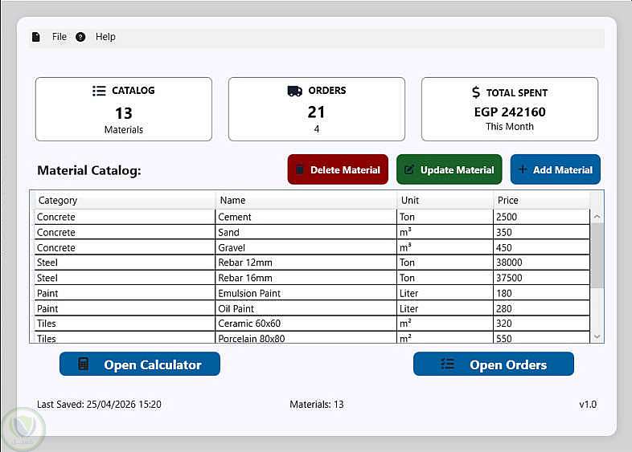Screen dimensions: 632x452
Task: Select the Ceramic 60x60 row
Action: (312, 324)
